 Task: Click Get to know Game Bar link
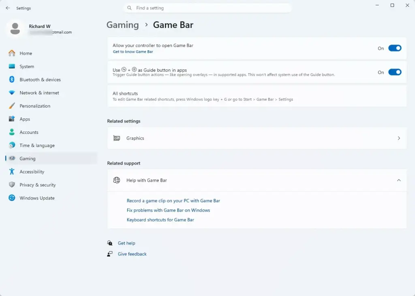(133, 51)
